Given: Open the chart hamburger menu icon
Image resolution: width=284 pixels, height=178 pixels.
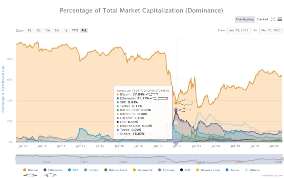Looking at the screenshot, I should (280, 19).
